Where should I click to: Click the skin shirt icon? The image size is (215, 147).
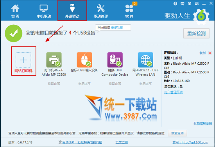pyautogui.click(x=190, y=4)
